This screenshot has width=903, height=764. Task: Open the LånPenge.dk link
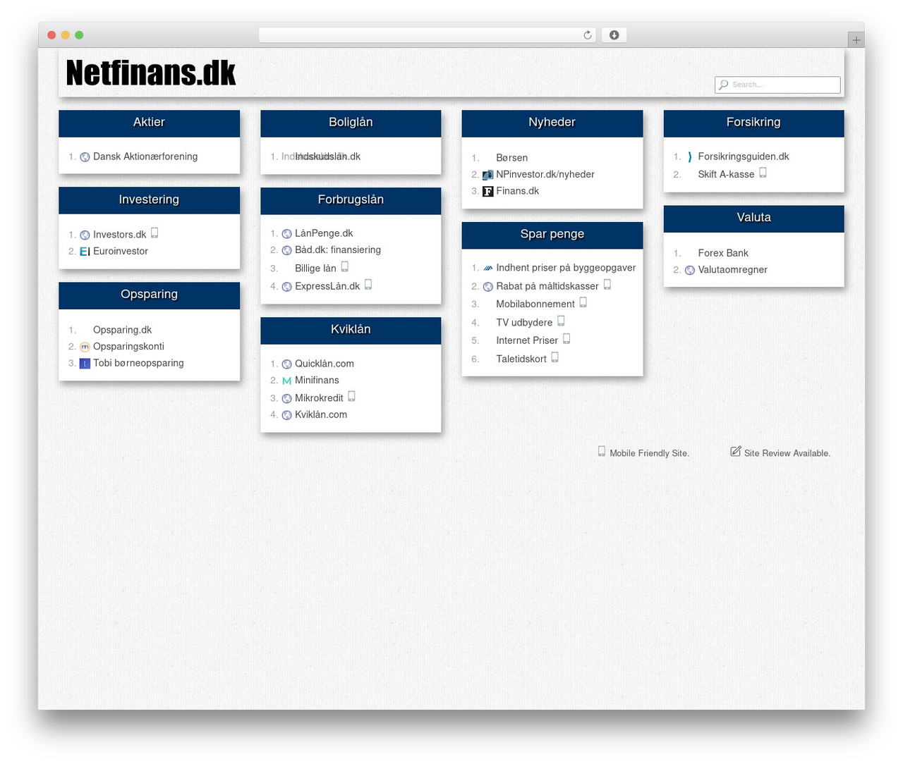click(x=324, y=234)
